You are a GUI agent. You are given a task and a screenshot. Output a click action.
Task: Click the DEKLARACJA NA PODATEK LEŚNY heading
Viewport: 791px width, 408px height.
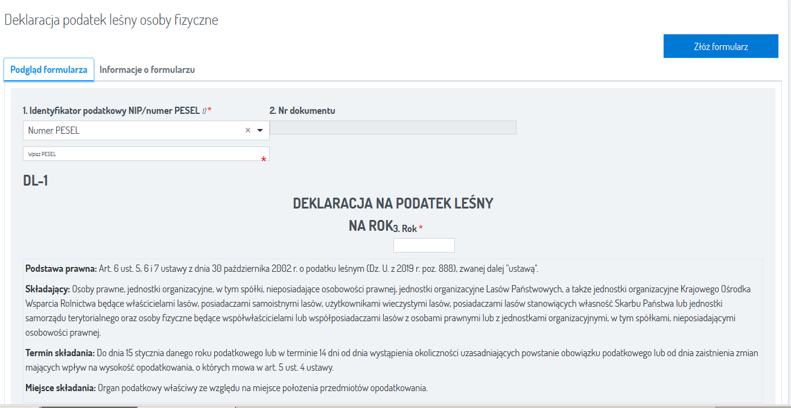point(393,204)
